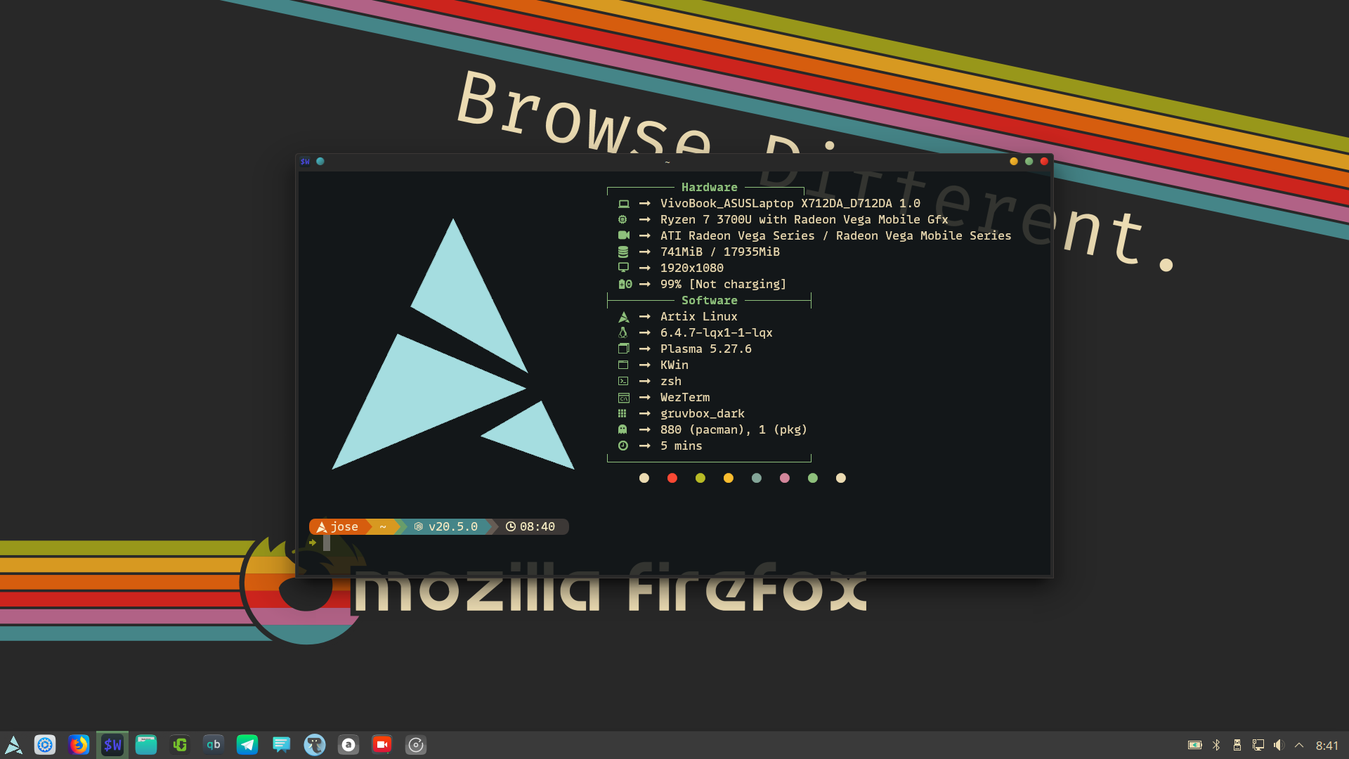This screenshot has width=1349, height=759.
Task: Click the clock icon beside '5 mins'
Action: [623, 446]
